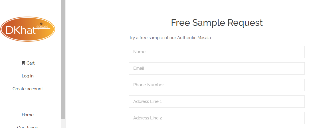Open the Log in page

pos(28,76)
